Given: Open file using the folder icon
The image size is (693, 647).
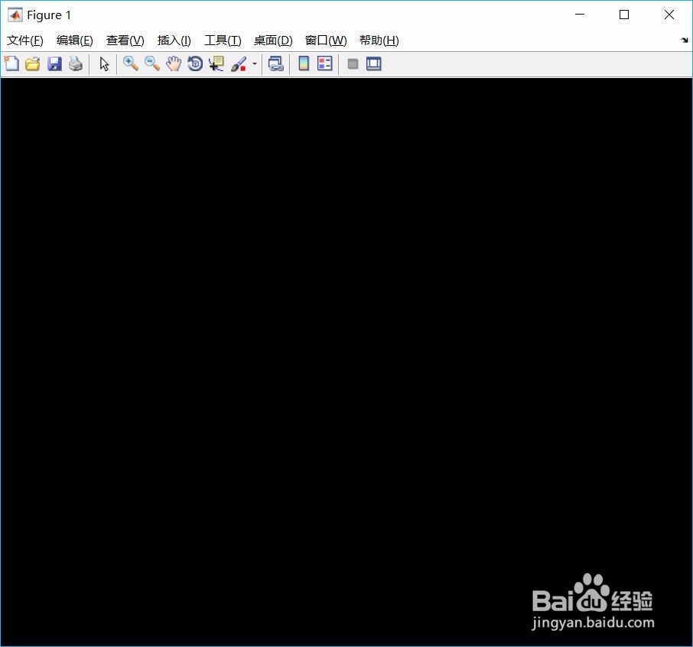Looking at the screenshot, I should (x=33, y=63).
